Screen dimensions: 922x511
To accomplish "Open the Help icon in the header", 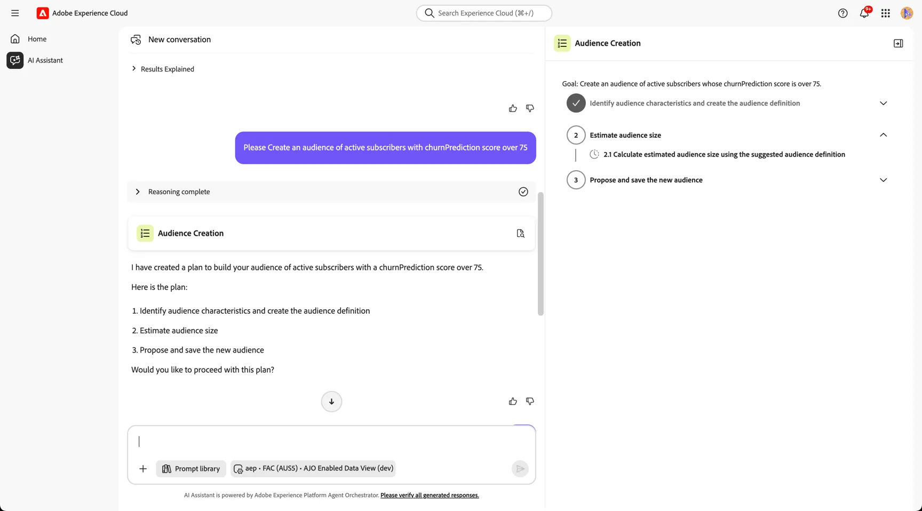I will click(x=842, y=13).
